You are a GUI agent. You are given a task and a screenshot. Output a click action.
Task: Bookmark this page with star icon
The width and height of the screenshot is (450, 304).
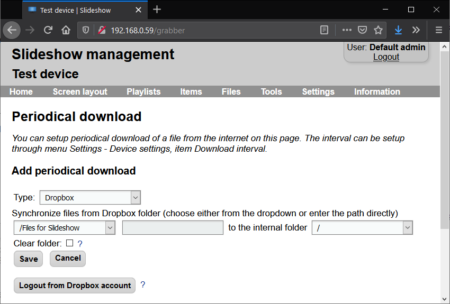[378, 30]
